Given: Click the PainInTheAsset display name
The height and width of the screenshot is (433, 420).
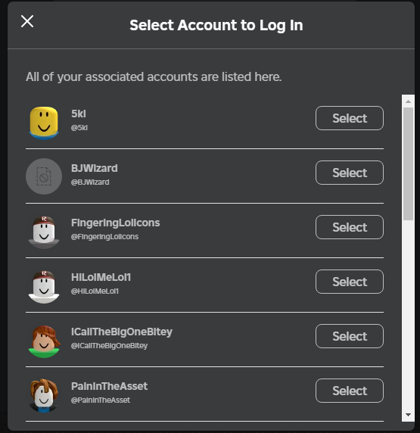Looking at the screenshot, I should (109, 386).
